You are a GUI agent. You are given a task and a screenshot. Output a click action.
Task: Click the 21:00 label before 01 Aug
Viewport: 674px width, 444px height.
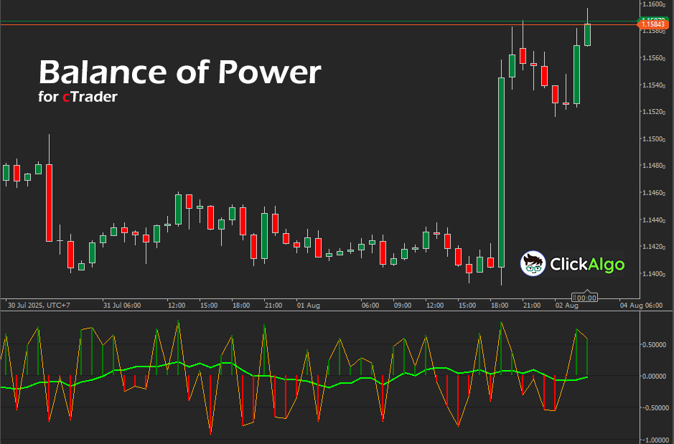[273, 306]
